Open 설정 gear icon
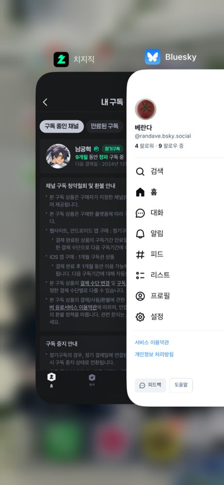 tap(140, 317)
